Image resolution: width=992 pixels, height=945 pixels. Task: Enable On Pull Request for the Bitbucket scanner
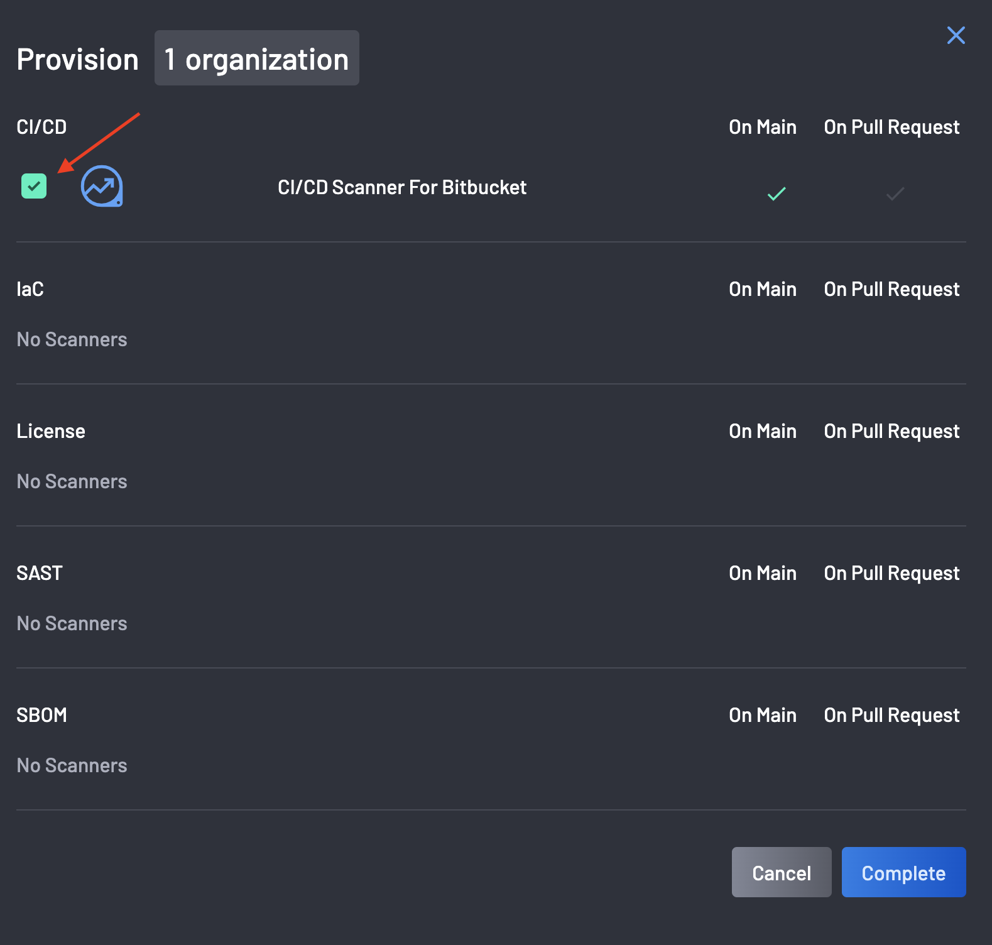click(x=895, y=194)
